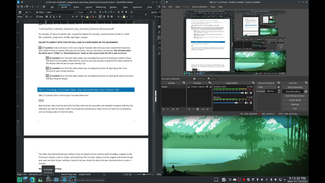Image resolution: width=325 pixels, height=183 pixels.
Task: Move the selected source up
Action: (203, 109)
